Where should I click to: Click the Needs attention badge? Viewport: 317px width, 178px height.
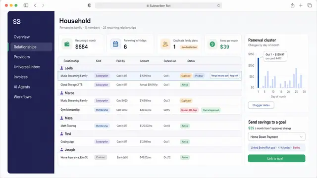pos(189,47)
